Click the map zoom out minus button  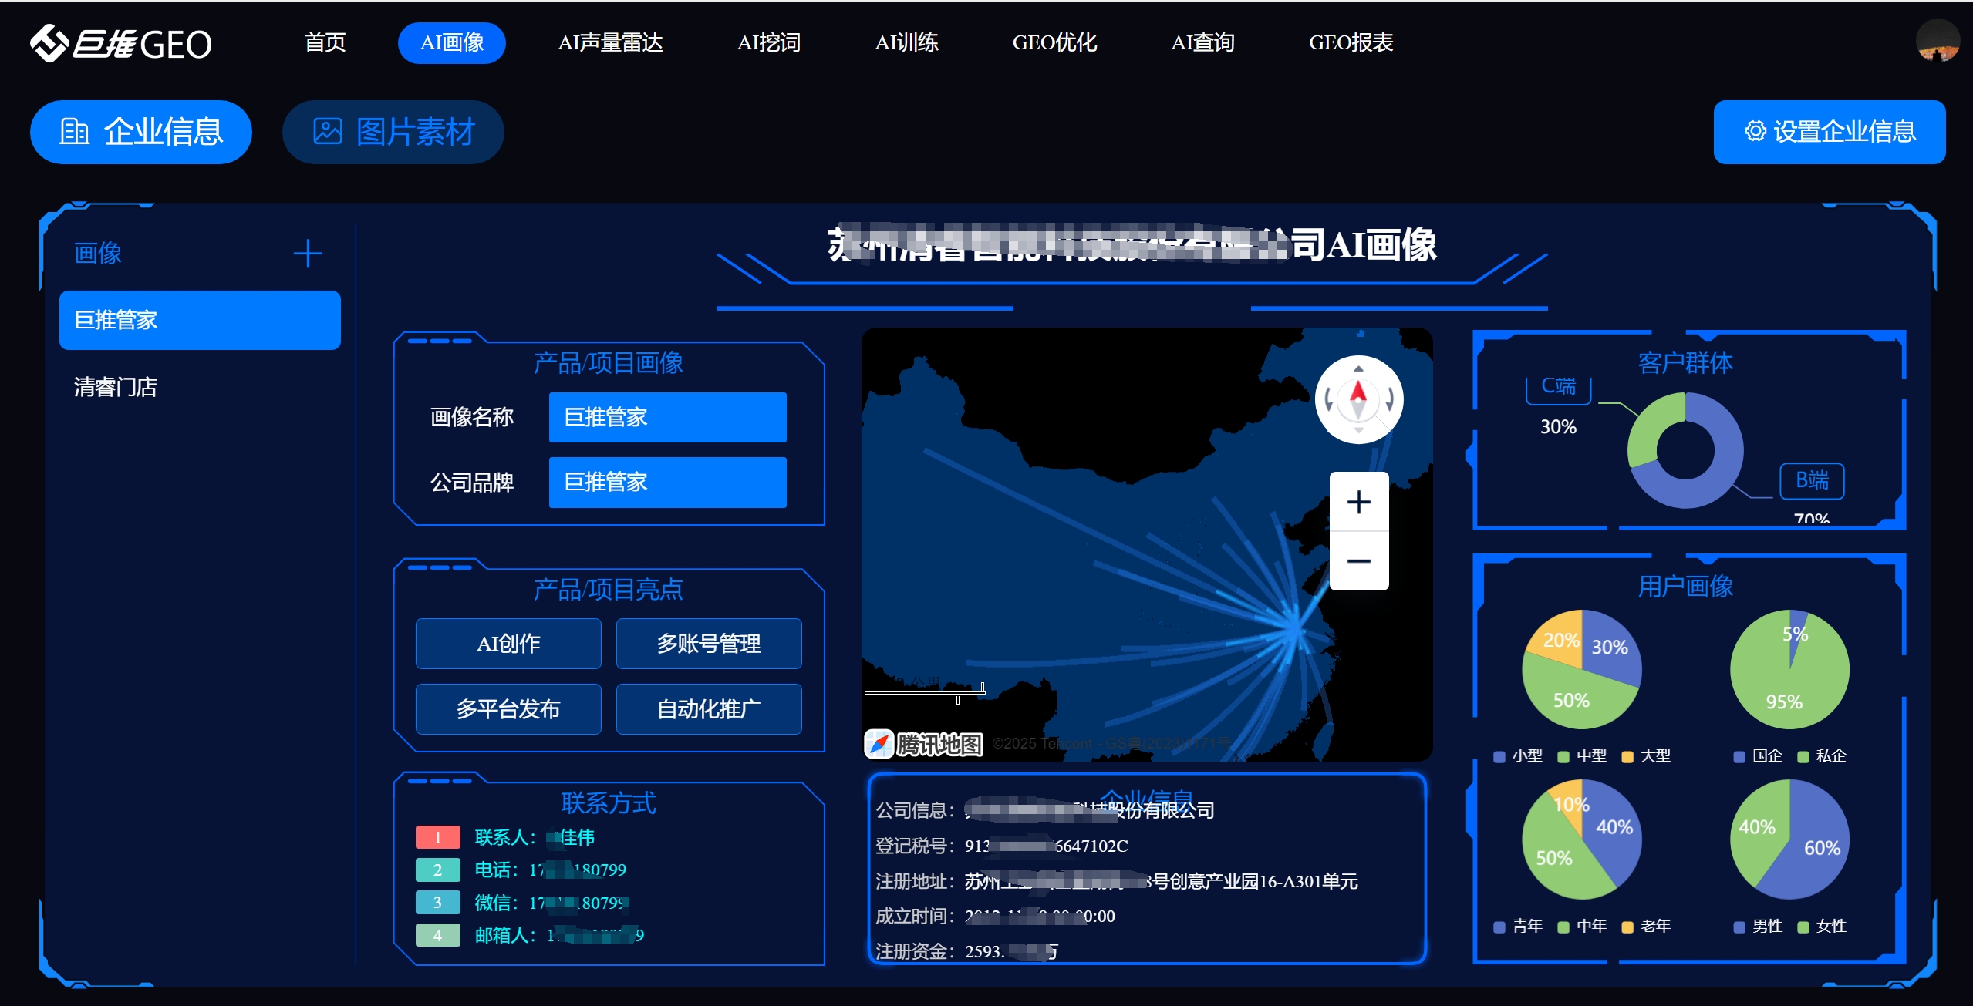[x=1358, y=561]
